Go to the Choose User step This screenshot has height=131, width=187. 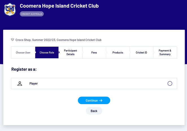tap(23, 53)
